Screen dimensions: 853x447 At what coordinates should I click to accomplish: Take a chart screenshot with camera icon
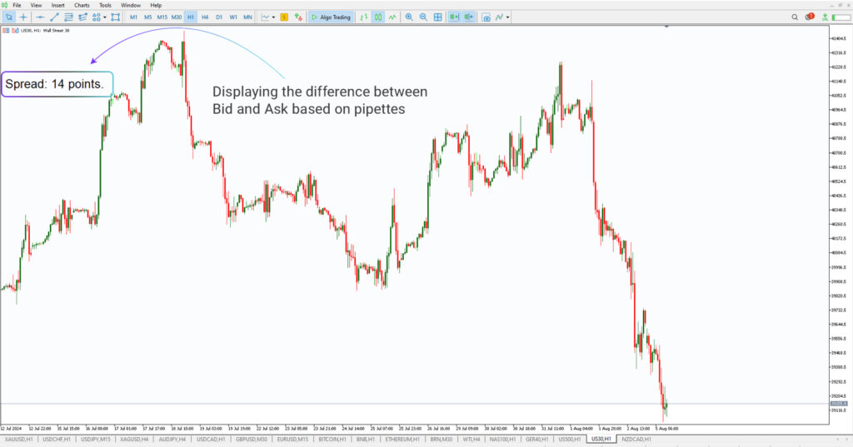pyautogui.click(x=486, y=17)
